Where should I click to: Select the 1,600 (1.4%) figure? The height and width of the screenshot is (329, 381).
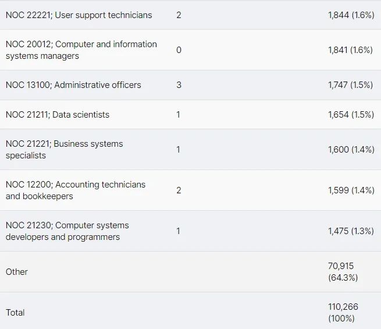351,150
